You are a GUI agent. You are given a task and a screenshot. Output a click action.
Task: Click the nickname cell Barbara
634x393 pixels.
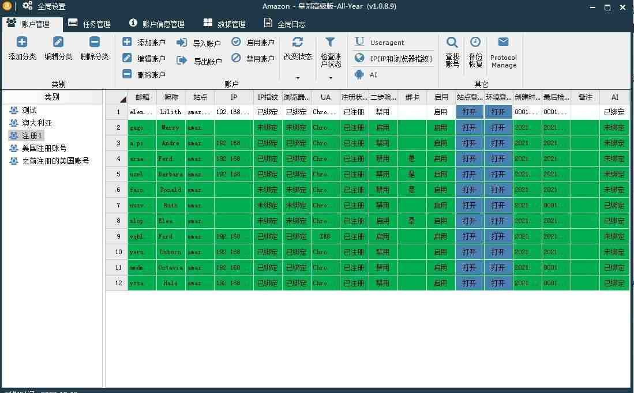coord(171,174)
